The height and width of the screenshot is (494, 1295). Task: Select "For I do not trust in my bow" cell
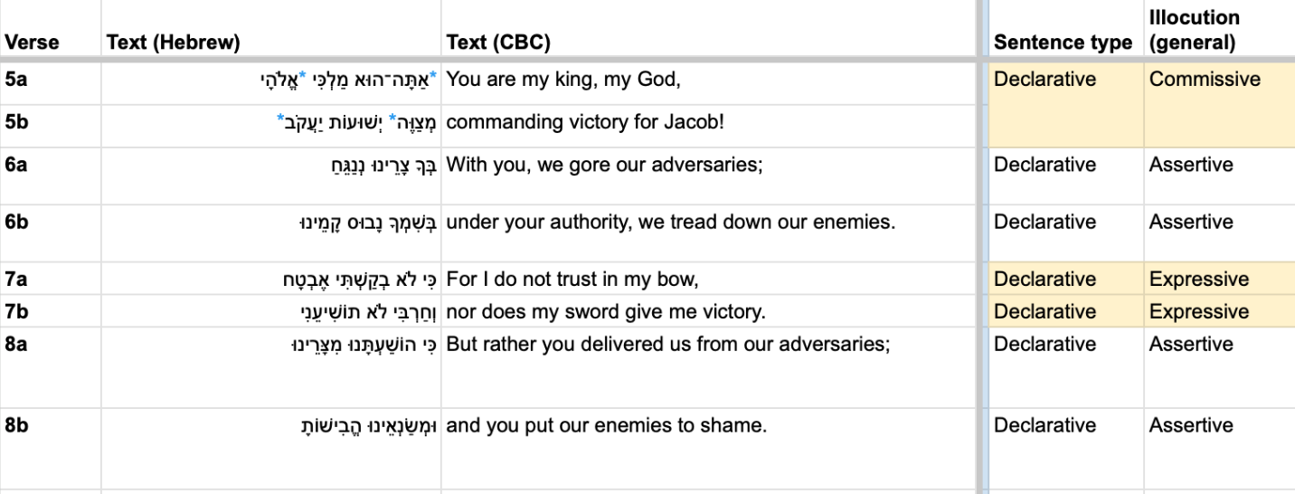pos(708,279)
